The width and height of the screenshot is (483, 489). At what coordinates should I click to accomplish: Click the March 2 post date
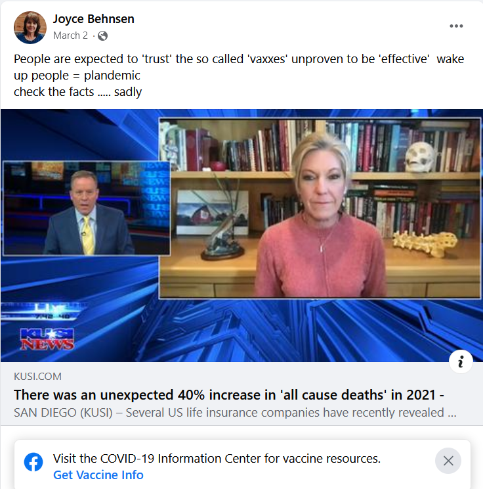70,35
